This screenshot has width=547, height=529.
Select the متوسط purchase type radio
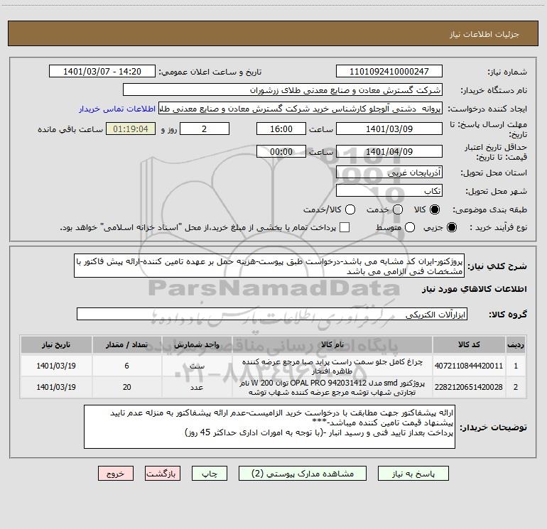[x=410, y=227]
